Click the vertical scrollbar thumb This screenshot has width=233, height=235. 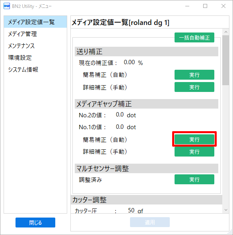(x=226, y=60)
